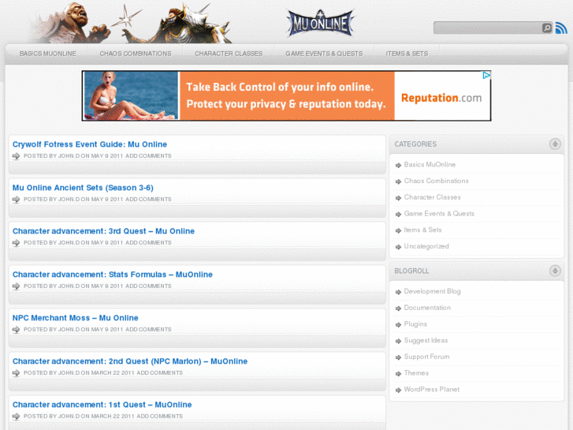Click the MU Online logo
Image resolution: width=573 pixels, height=430 pixels.
click(x=321, y=24)
